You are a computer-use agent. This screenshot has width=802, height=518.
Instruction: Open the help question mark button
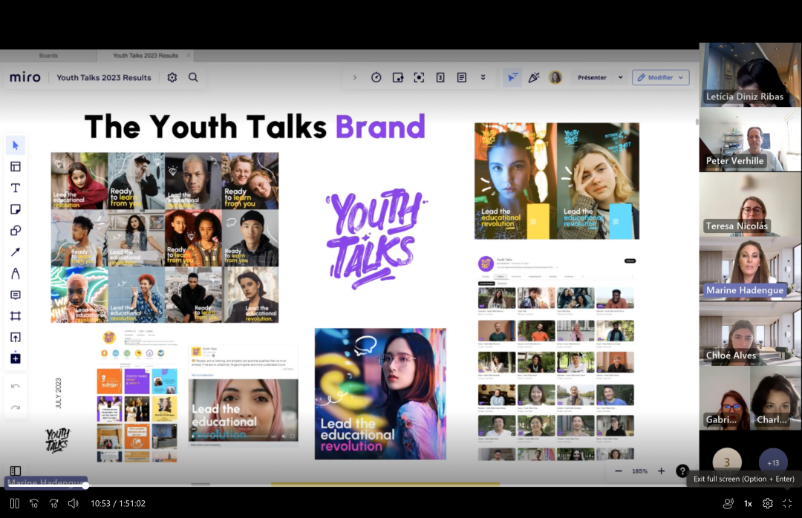tap(682, 471)
